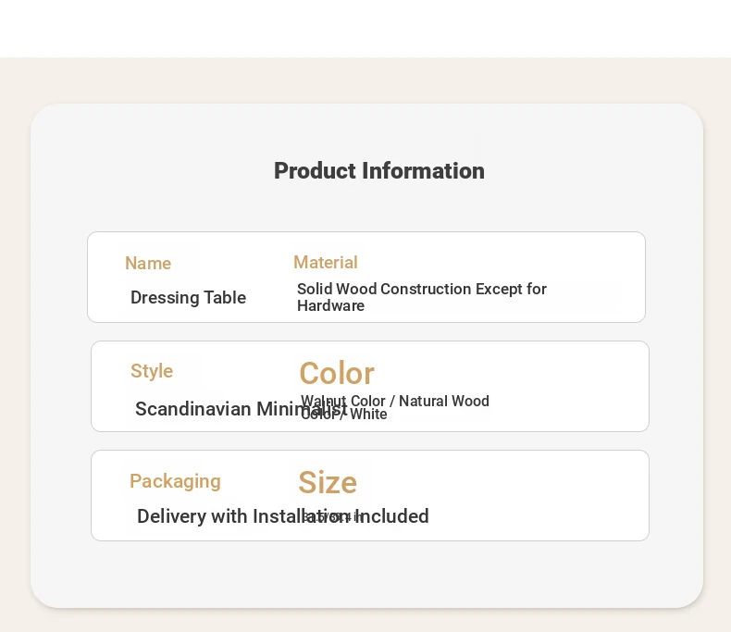Click the Solid Wood Construction description
Image resolution: width=731 pixels, height=632 pixels.
point(422,297)
